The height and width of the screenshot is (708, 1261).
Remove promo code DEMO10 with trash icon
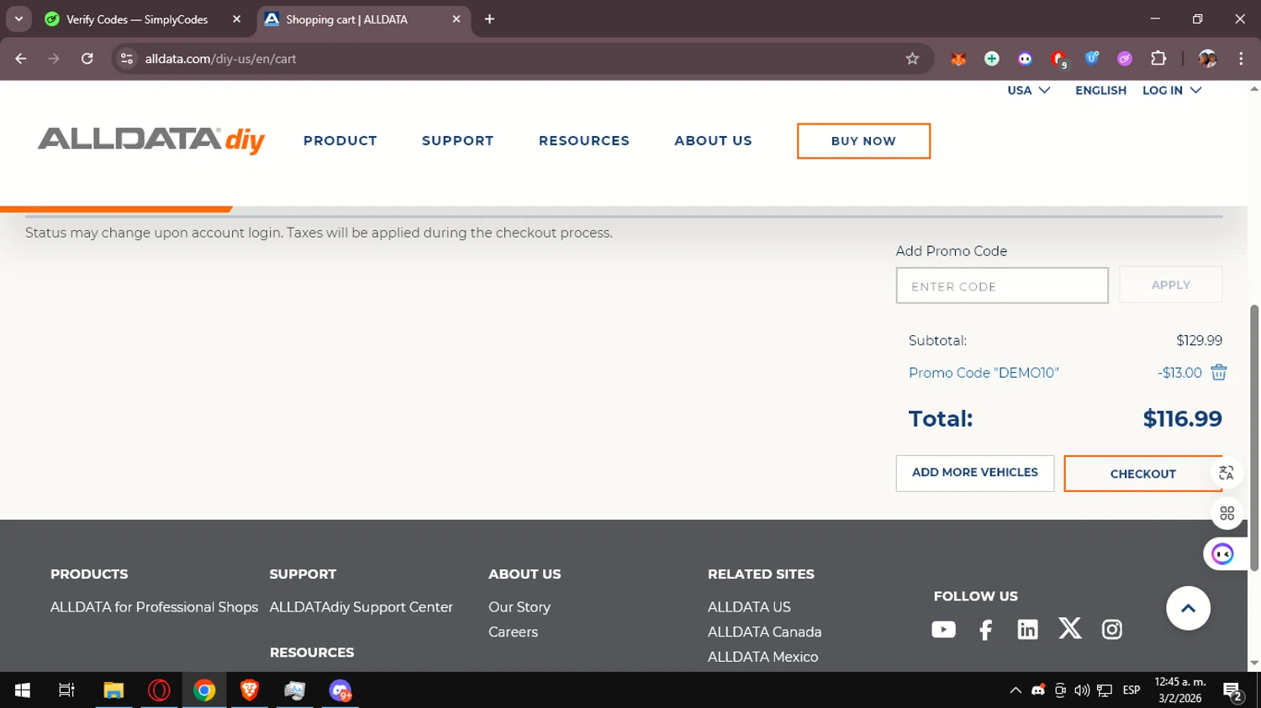(x=1219, y=372)
